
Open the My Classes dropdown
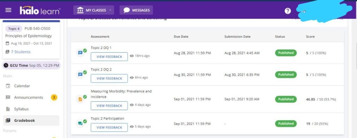click(x=93, y=10)
